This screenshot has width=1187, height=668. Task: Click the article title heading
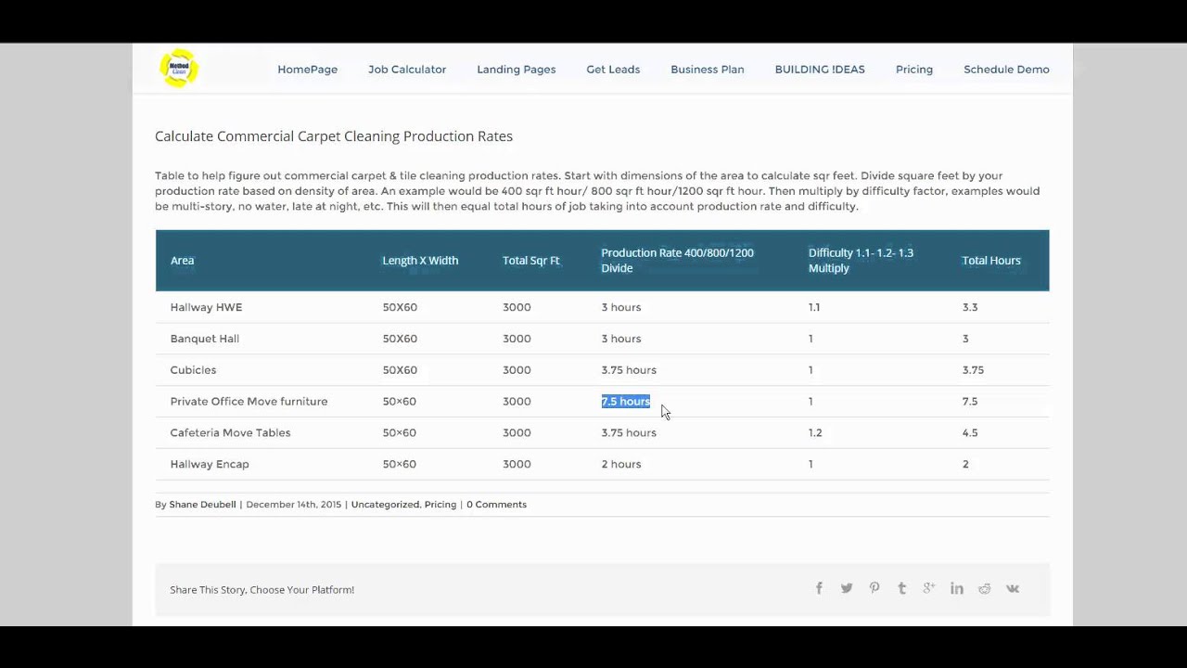pyautogui.click(x=334, y=136)
